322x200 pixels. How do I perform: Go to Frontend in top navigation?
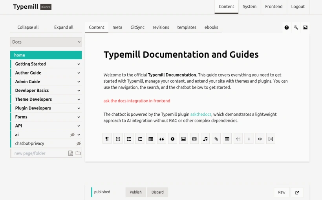(274, 7)
